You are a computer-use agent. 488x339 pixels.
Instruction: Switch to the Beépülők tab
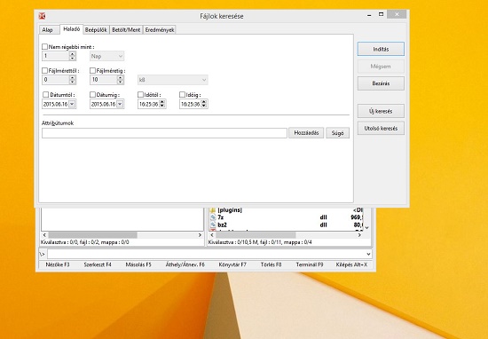pyautogui.click(x=96, y=30)
